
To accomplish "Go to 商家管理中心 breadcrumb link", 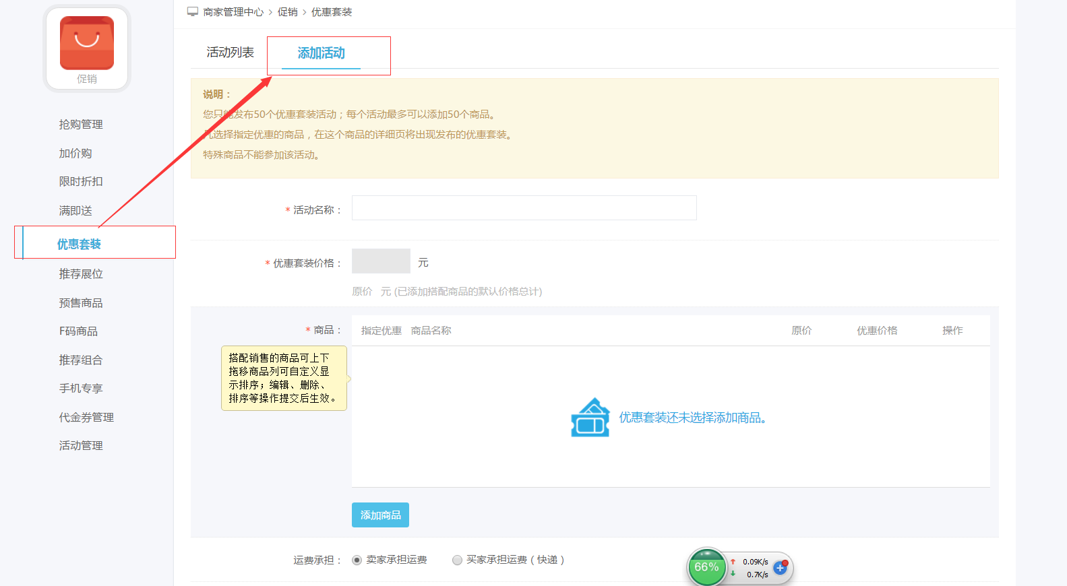I will point(233,12).
